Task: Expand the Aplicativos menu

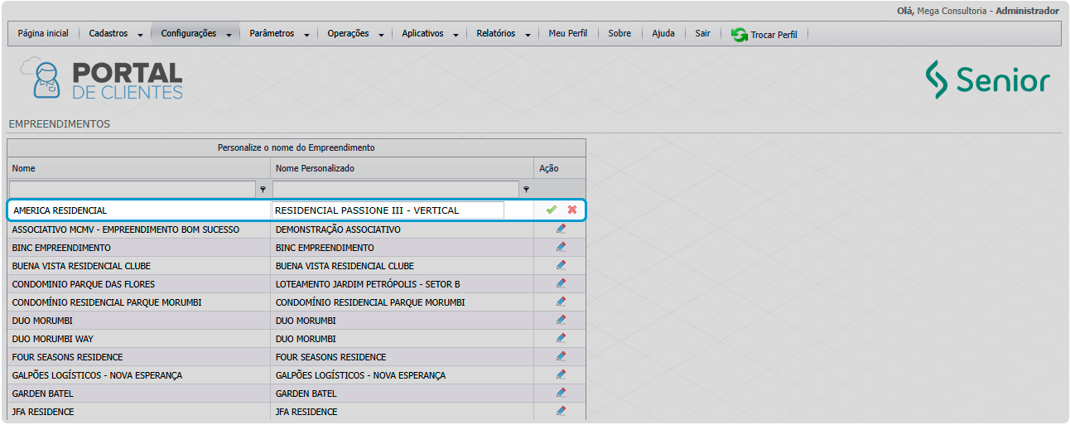Action: pyautogui.click(x=430, y=34)
